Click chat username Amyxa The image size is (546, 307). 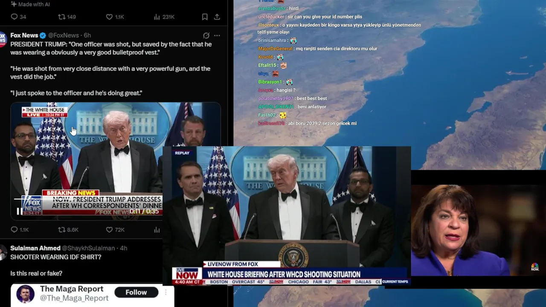pos(265,90)
